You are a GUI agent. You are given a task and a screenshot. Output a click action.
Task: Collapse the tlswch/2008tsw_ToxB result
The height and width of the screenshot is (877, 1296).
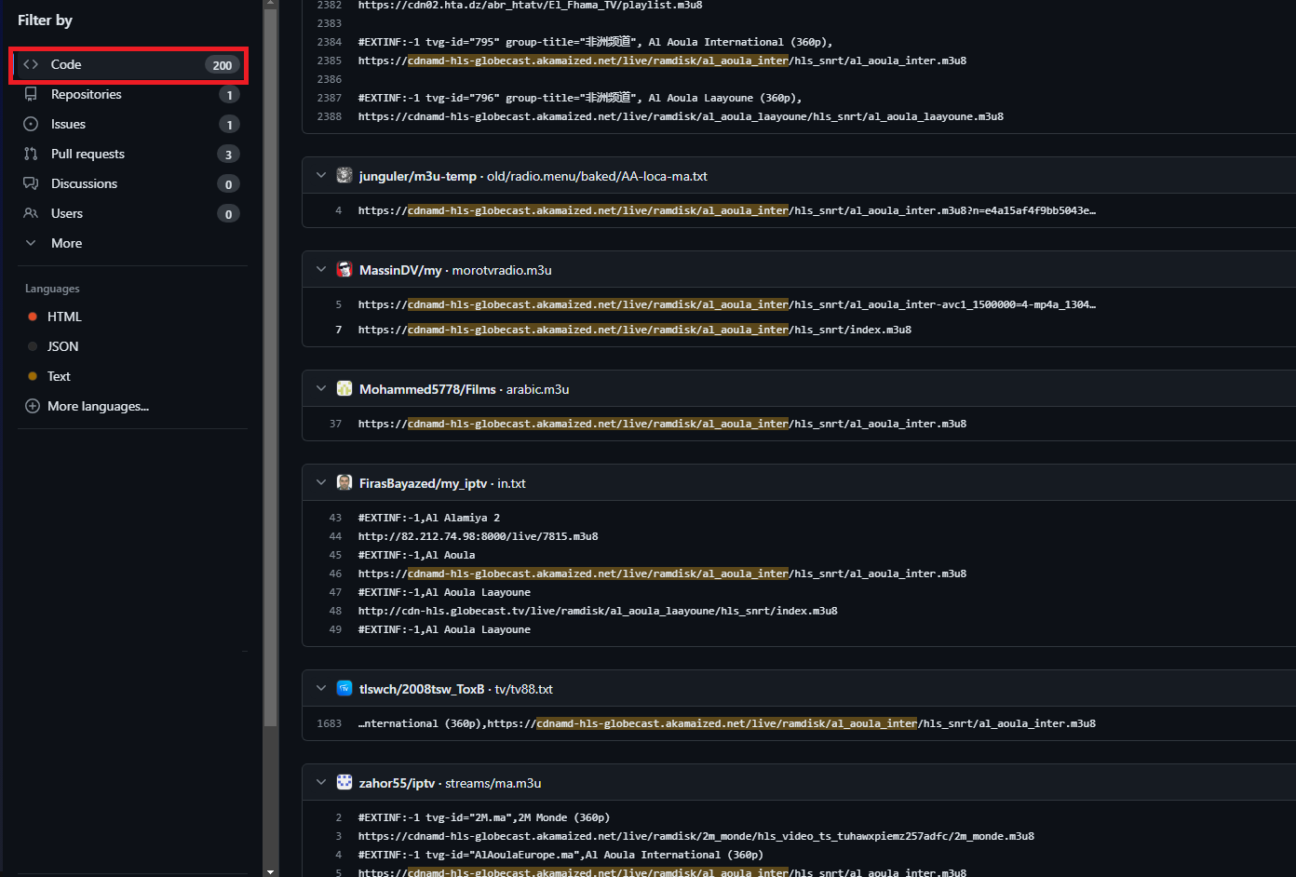pos(321,688)
